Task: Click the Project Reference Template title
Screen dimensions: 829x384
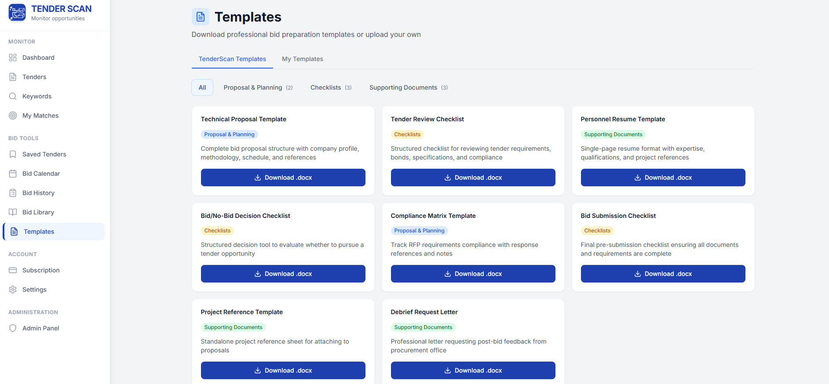Action: coord(242,312)
